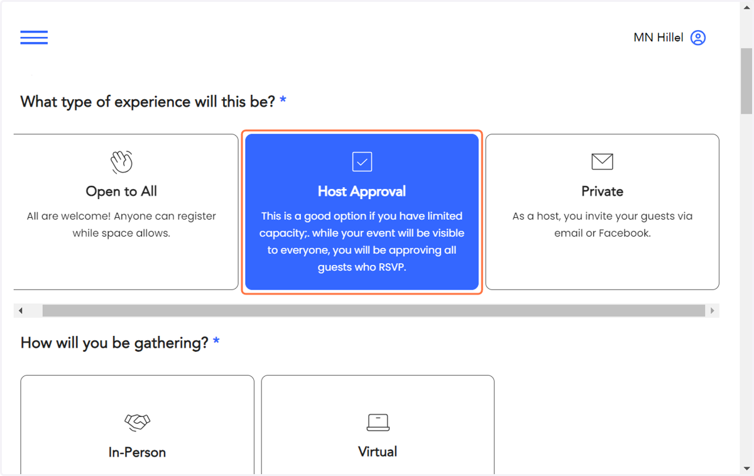
Task: Click the vertical scrollbar down arrow
Action: tap(746, 469)
